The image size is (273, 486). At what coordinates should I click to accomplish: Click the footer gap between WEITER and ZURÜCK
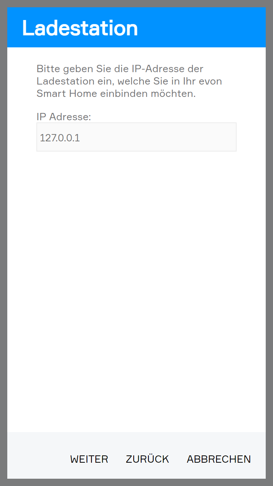(117, 459)
